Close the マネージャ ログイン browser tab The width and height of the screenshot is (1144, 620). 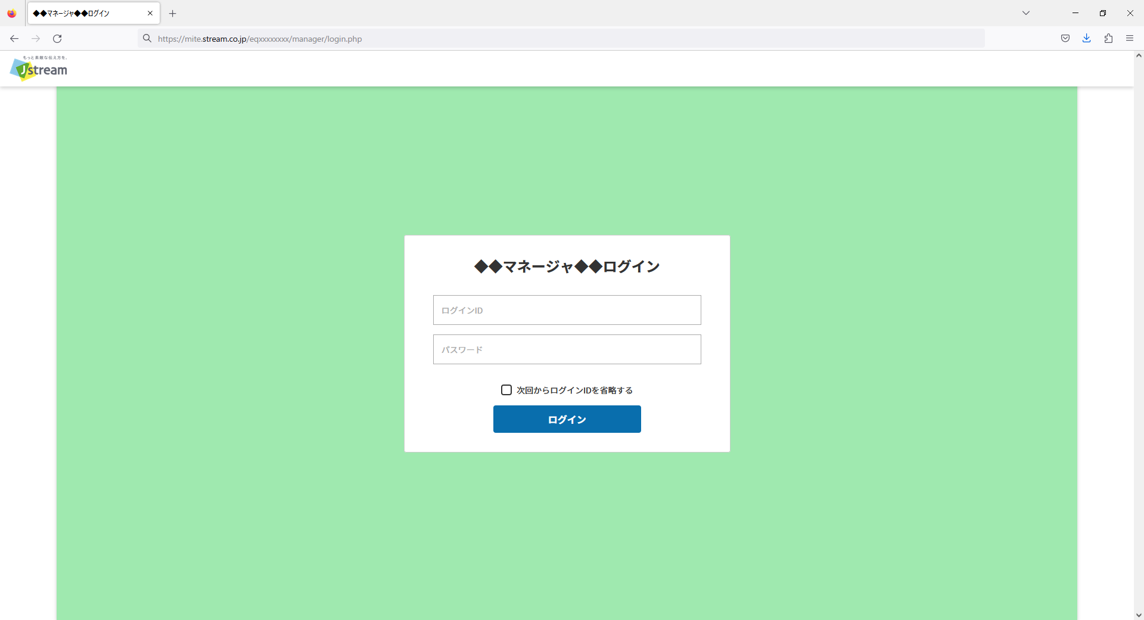click(150, 13)
